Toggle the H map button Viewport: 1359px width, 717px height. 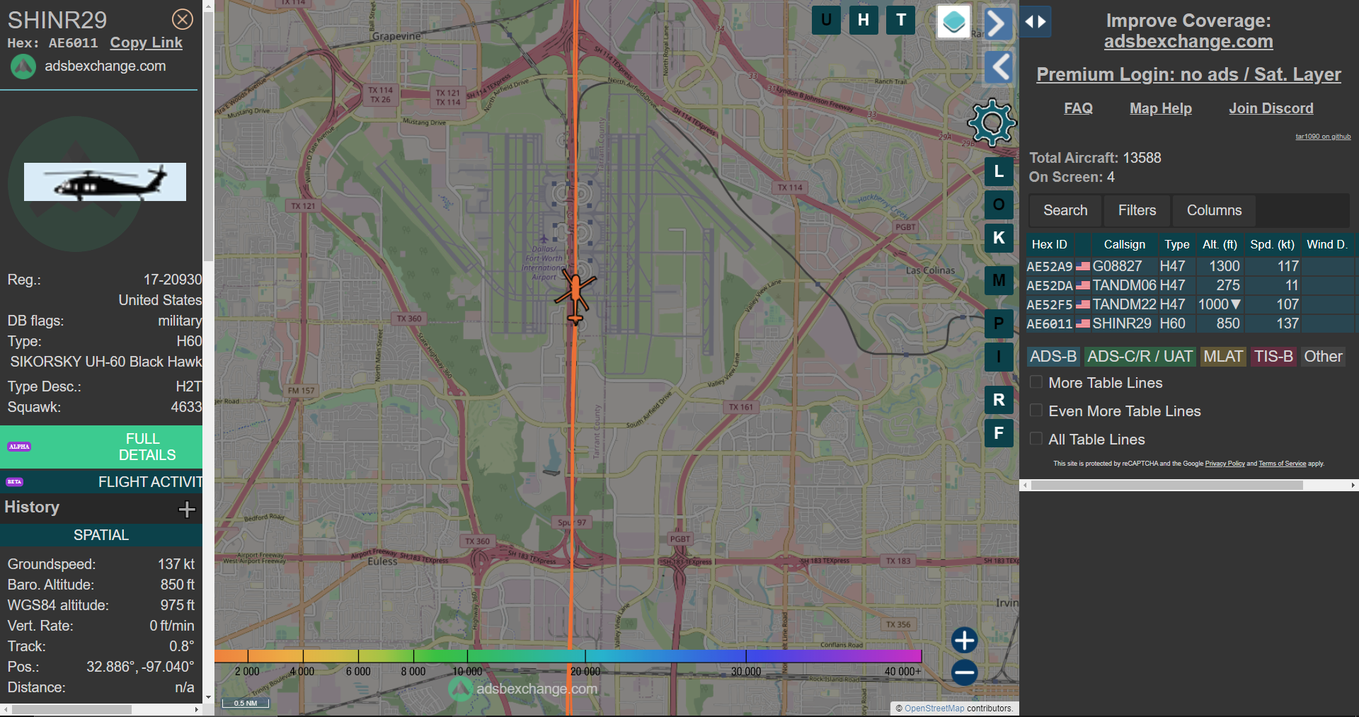click(x=864, y=20)
